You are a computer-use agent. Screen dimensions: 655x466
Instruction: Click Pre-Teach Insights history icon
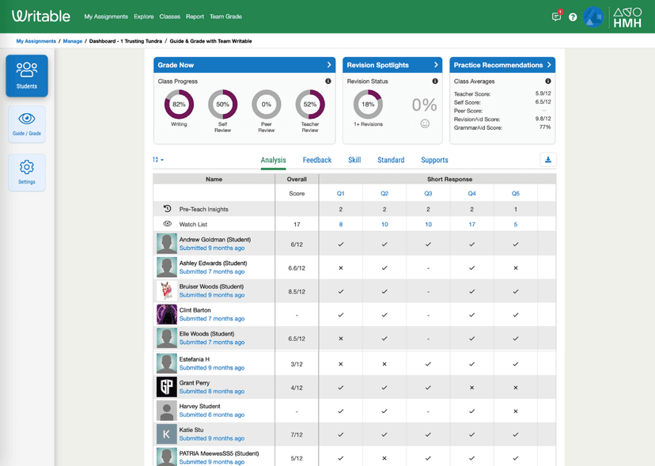[x=168, y=209]
